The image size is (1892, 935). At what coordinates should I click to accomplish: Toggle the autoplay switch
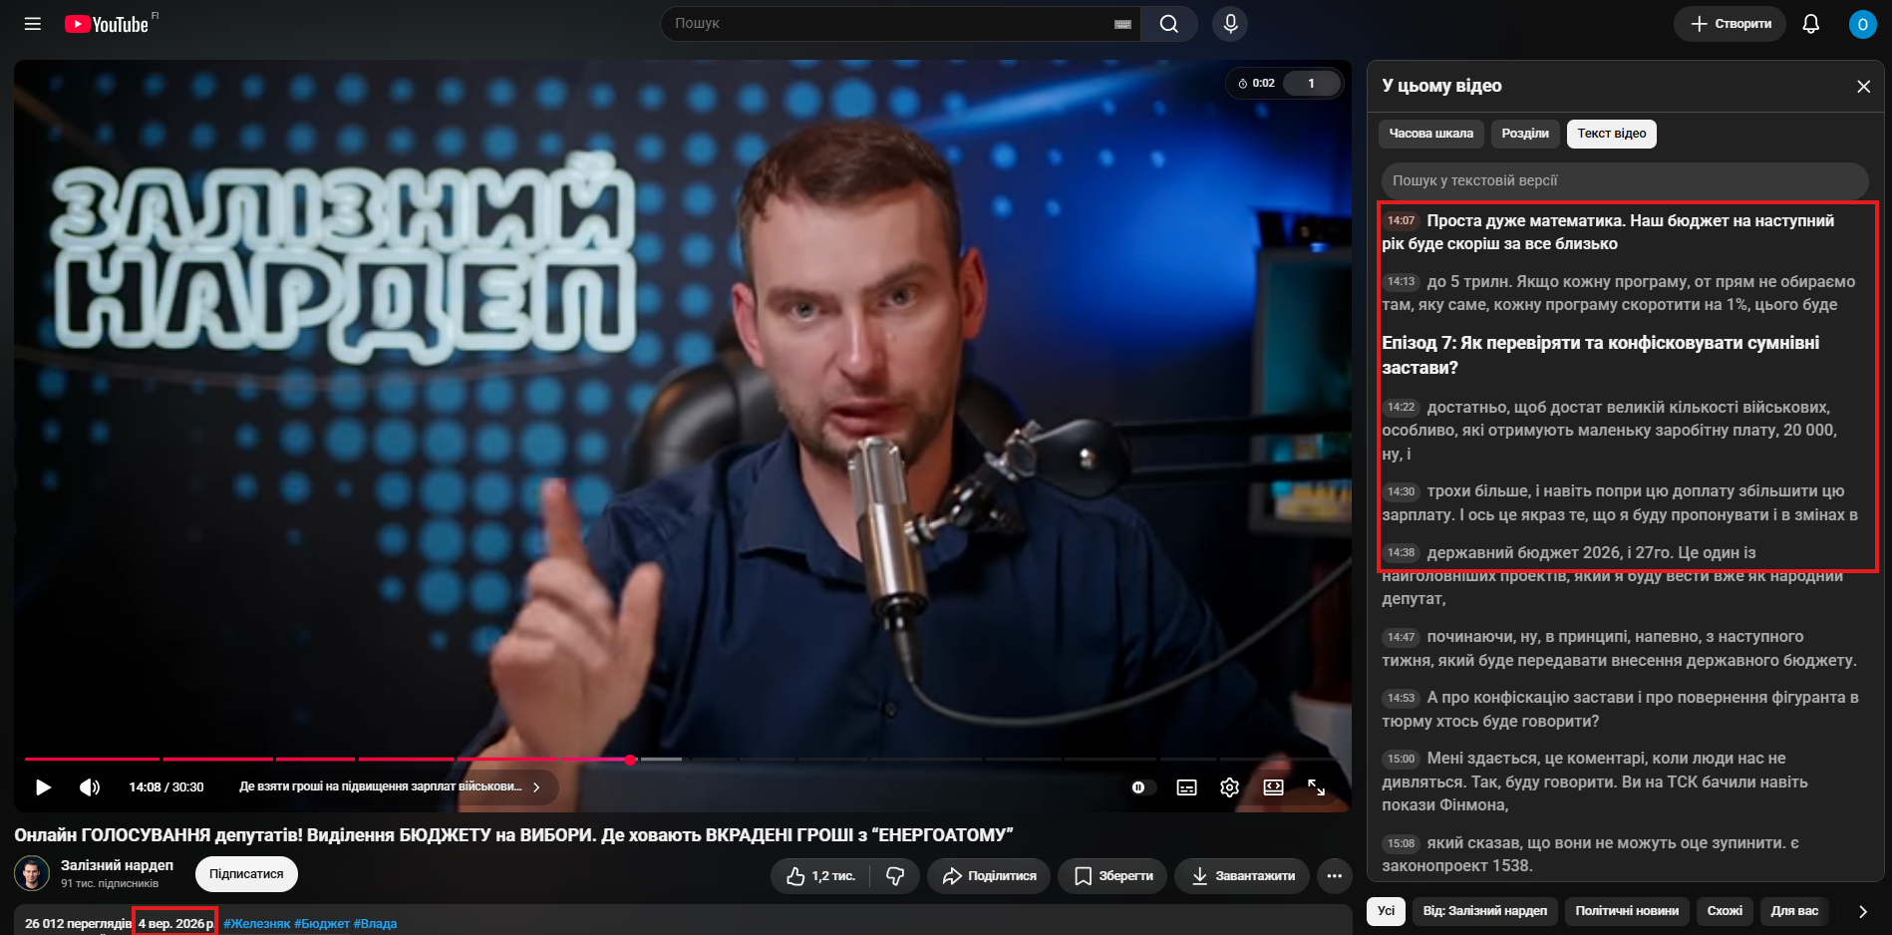click(x=1142, y=787)
